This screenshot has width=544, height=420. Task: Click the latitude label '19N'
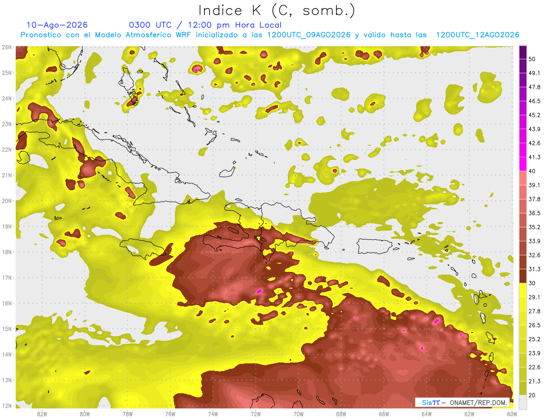7,227
